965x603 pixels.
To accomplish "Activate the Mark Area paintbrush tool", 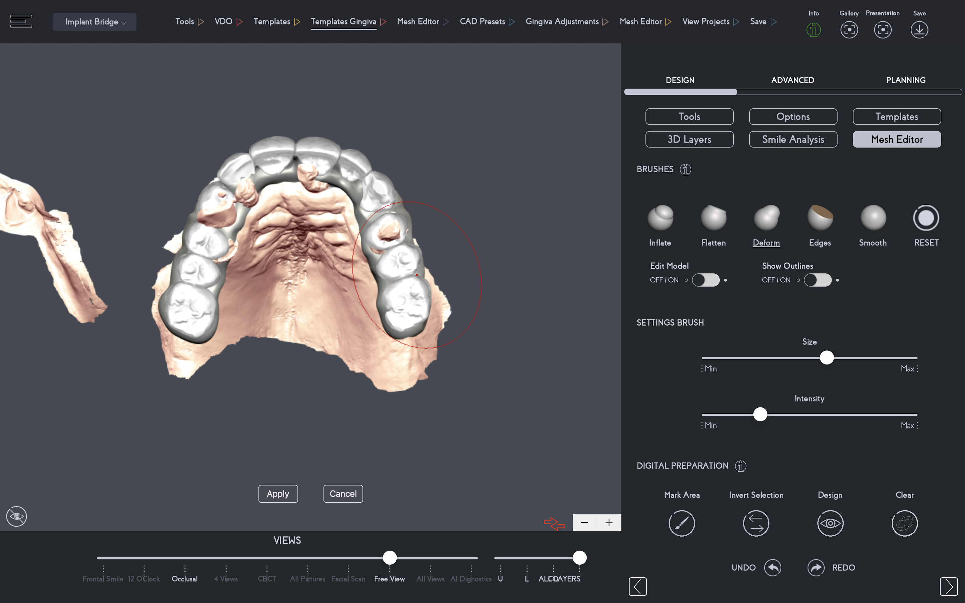I will (682, 523).
